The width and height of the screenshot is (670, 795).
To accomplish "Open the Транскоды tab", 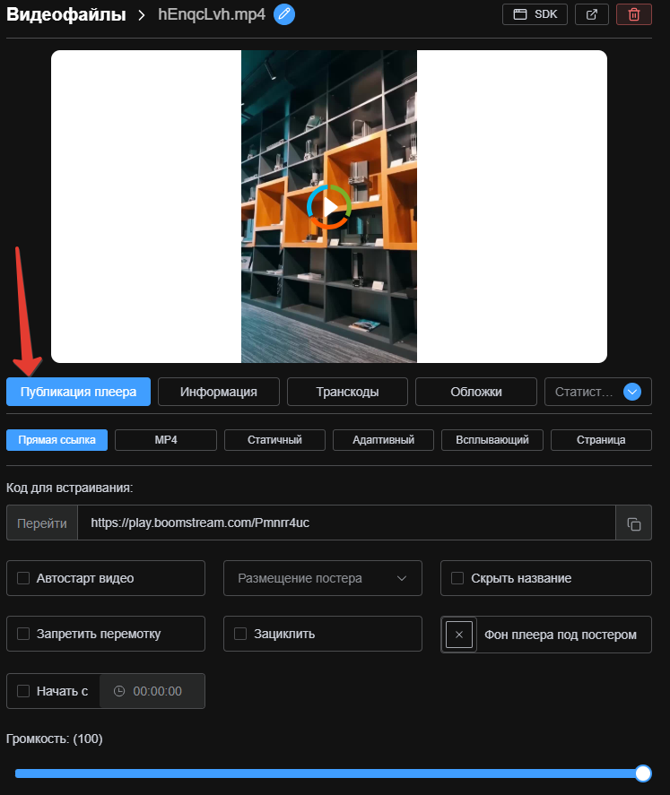I will pyautogui.click(x=347, y=392).
